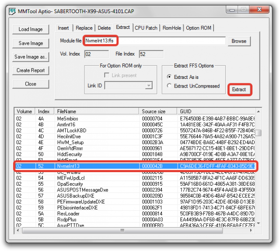Click the list scroll-down arrow
The height and width of the screenshot is (251, 280).
258,223
